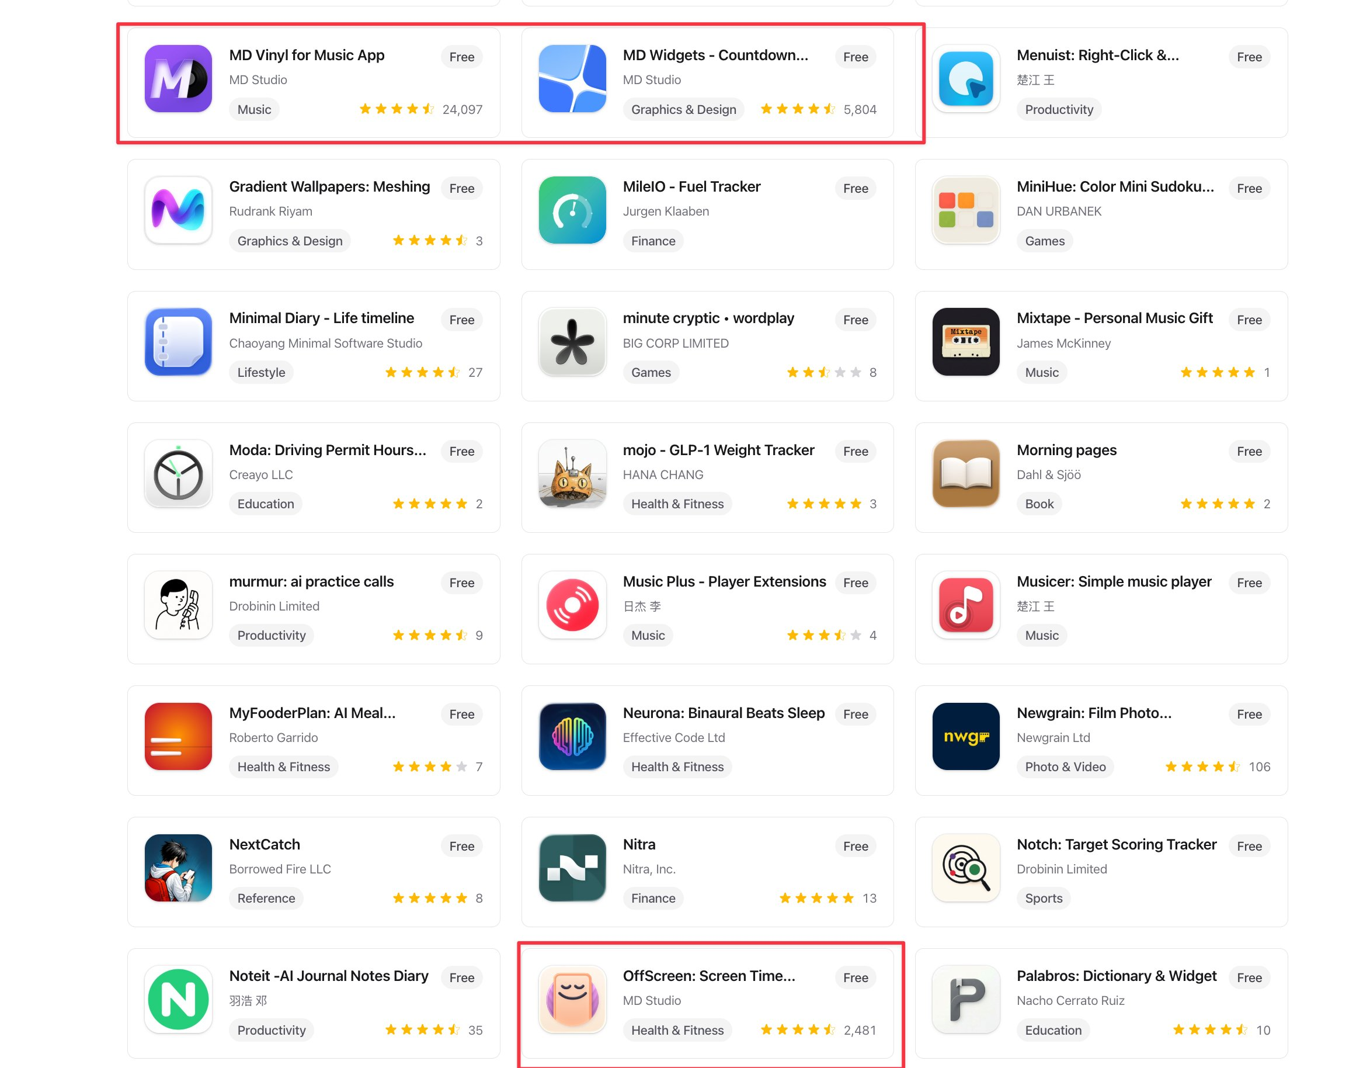Select the Graphics & Design tag on Gradient Wallpapers
The width and height of the screenshot is (1363, 1068).
tap(290, 241)
